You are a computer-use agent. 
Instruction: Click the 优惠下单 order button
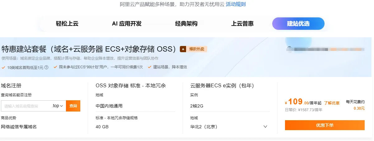pyautogui.click(x=325, y=125)
